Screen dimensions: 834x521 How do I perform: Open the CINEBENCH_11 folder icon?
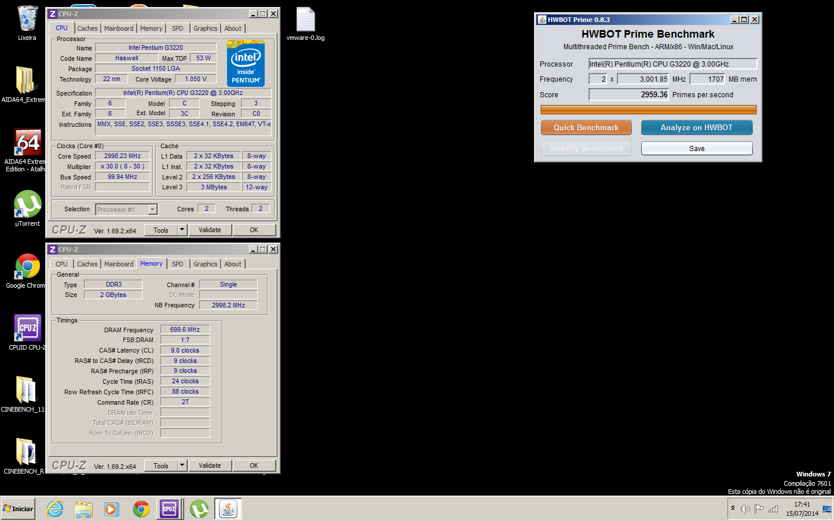(x=25, y=390)
